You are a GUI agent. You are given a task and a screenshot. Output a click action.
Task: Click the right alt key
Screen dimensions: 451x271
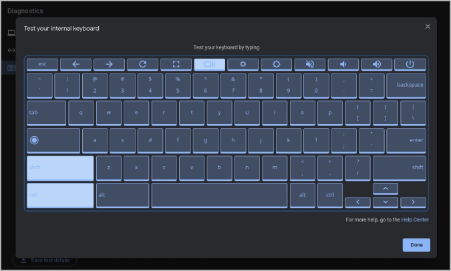coord(302,195)
